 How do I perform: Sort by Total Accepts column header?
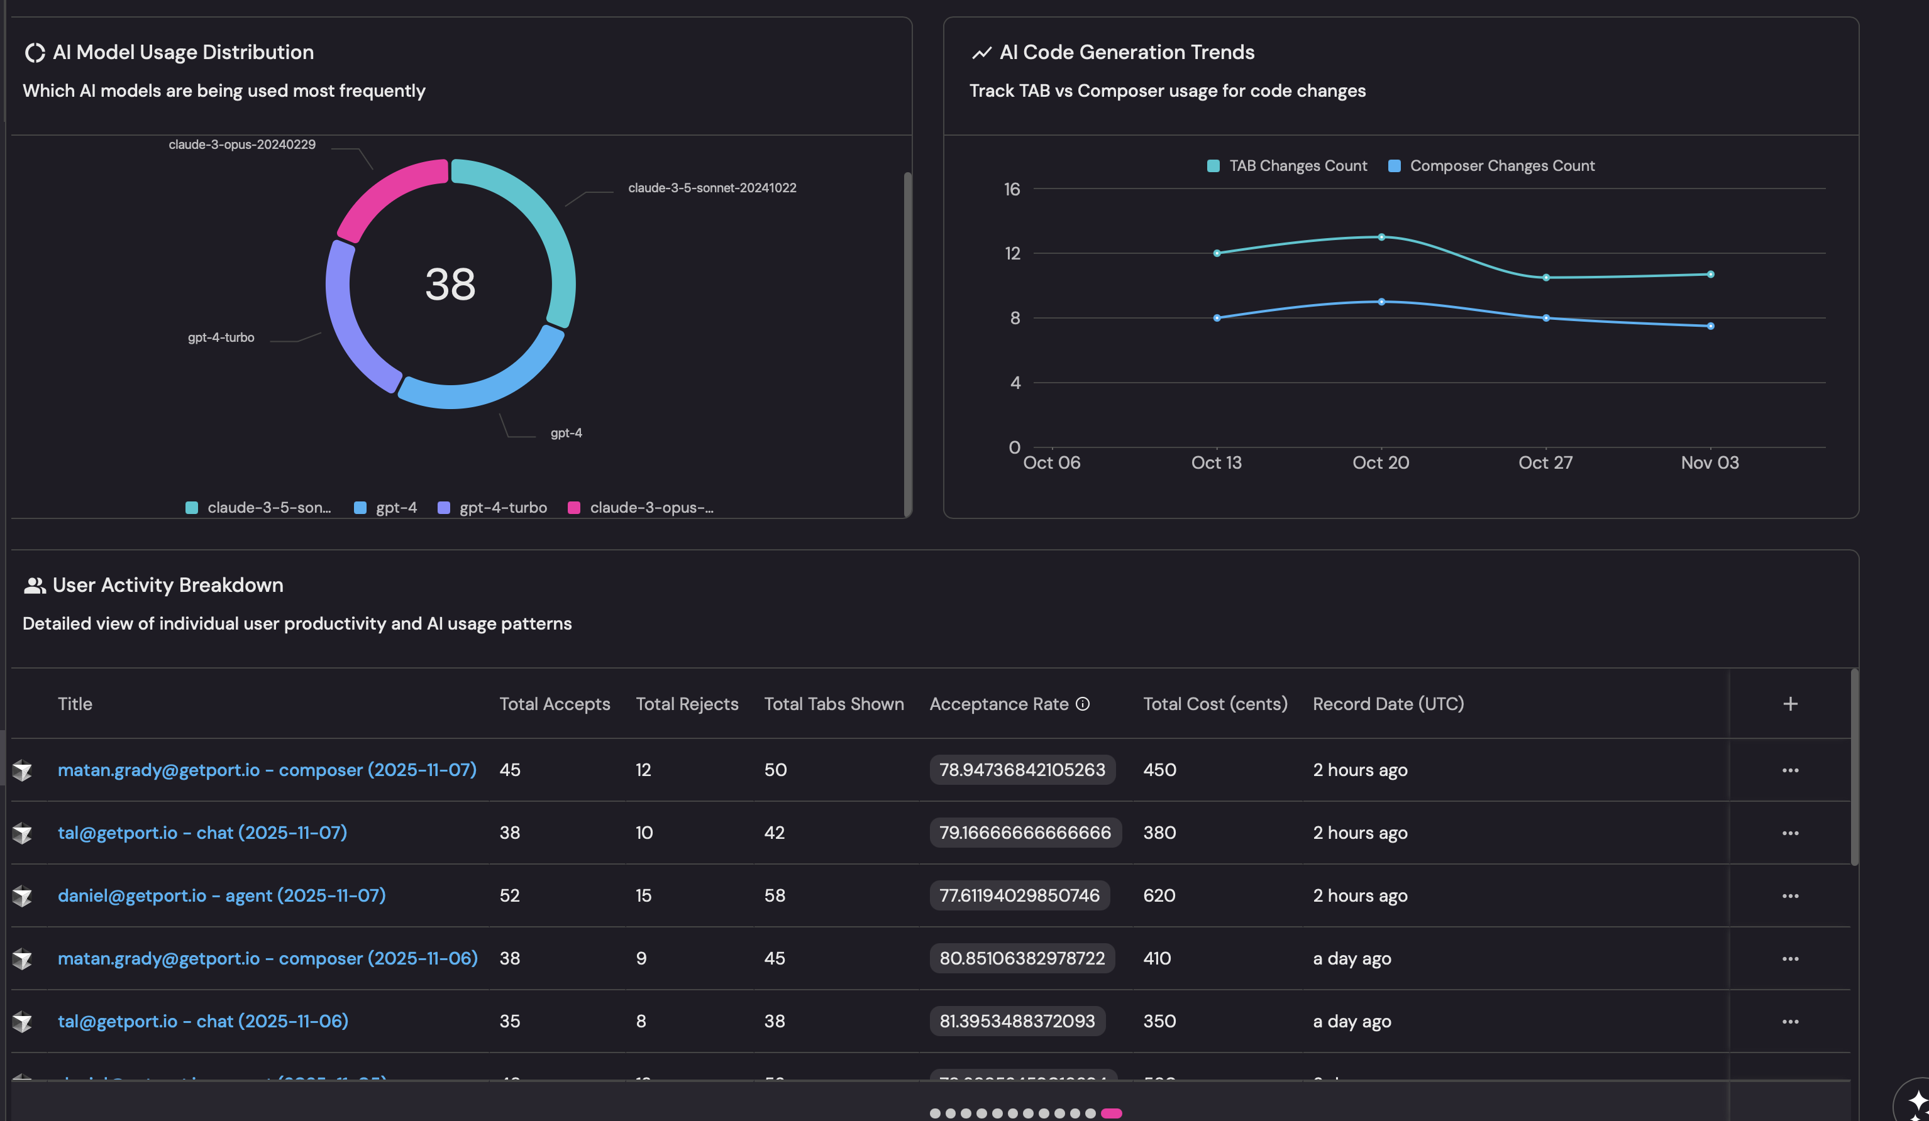pyautogui.click(x=554, y=704)
